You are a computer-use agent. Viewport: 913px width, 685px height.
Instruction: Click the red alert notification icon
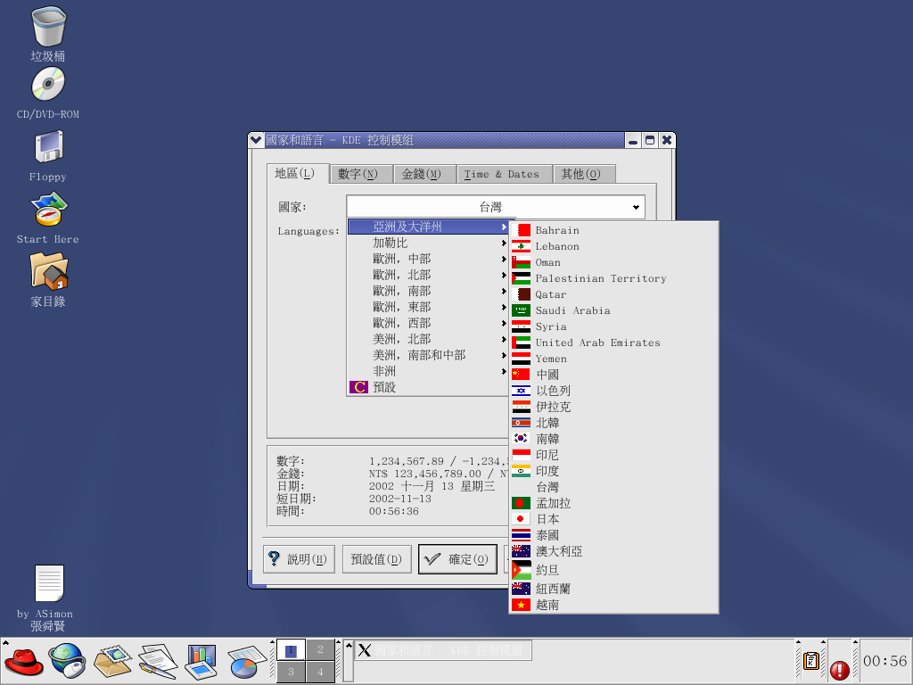(x=839, y=671)
